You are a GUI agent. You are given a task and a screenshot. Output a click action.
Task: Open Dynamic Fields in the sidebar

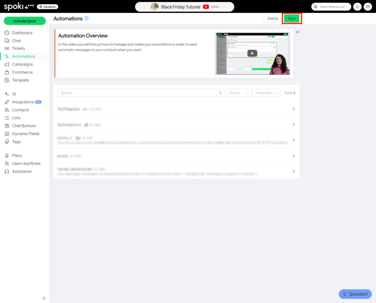click(26, 134)
